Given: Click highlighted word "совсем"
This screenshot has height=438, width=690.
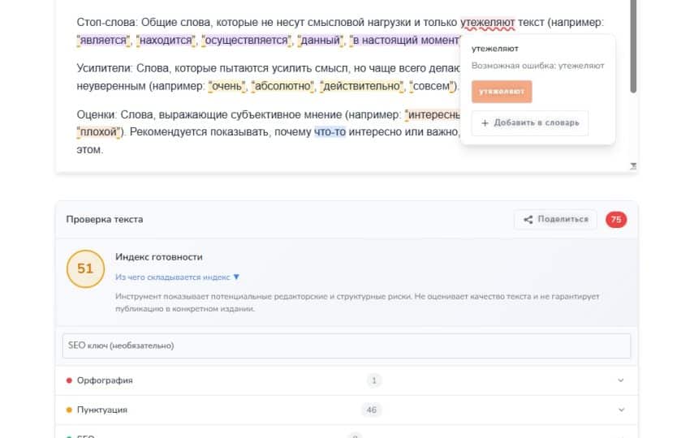Looking at the screenshot, I should point(431,86).
